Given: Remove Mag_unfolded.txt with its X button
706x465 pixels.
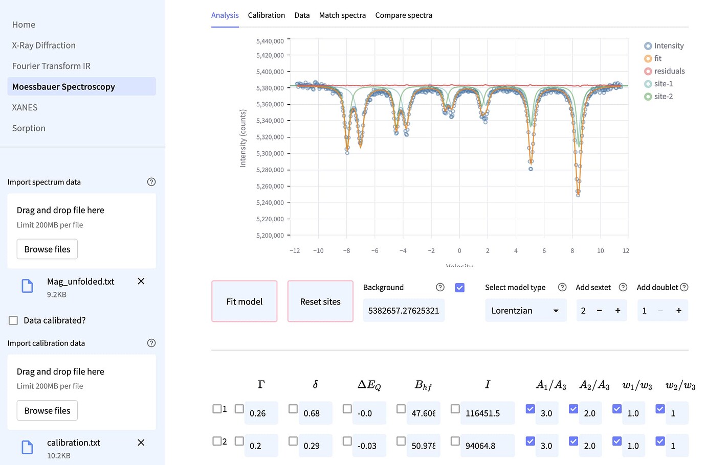Looking at the screenshot, I should pyautogui.click(x=141, y=281).
